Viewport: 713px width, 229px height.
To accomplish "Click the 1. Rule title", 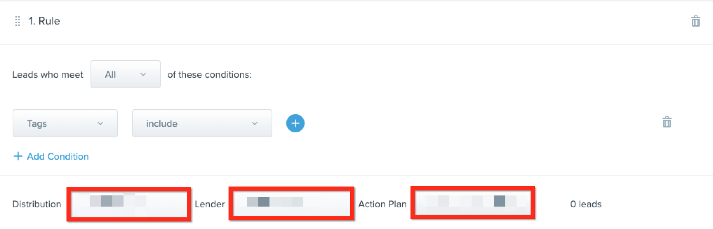I will click(44, 21).
